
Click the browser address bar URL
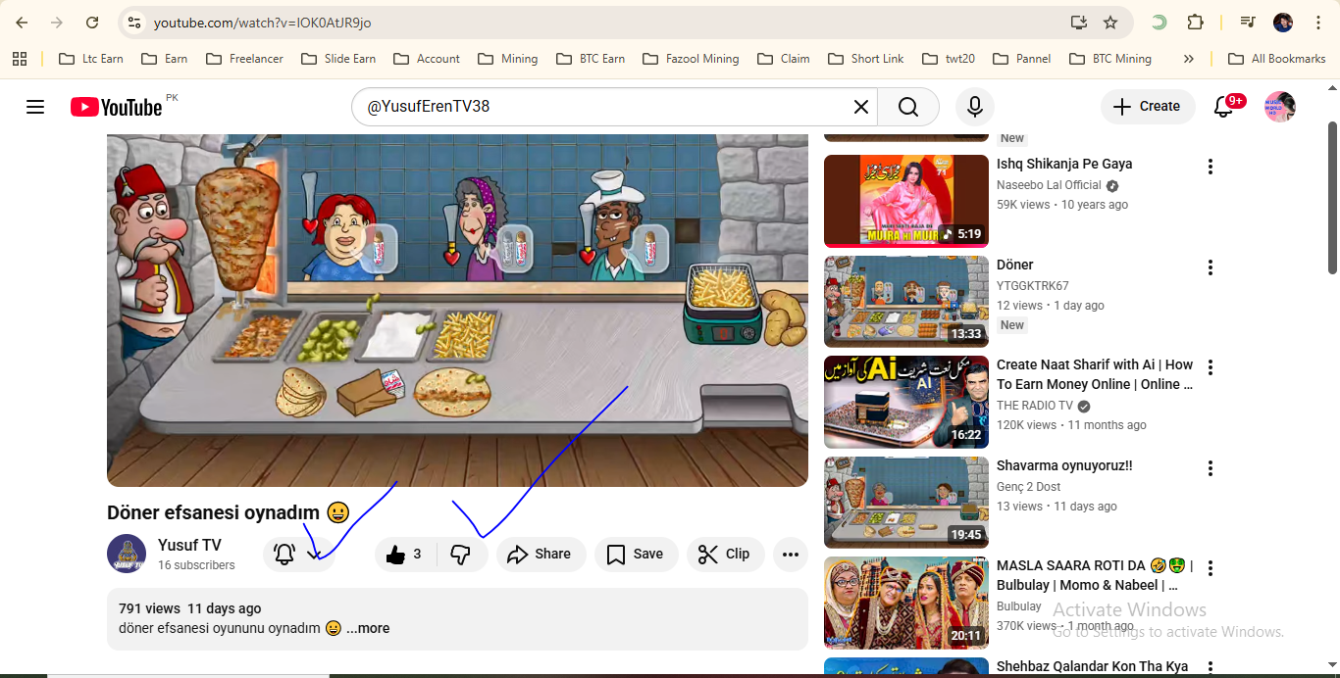(262, 23)
